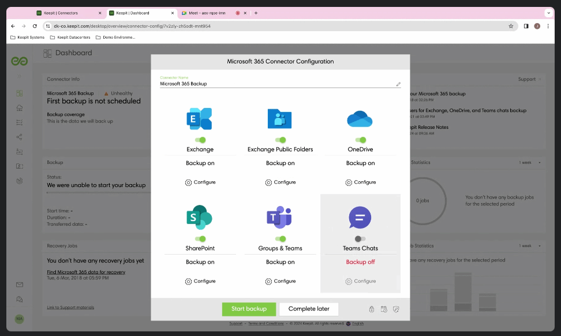Viewport: 561px width, 336px height.
Task: Click the Groups & Teams icon
Action: pos(280,217)
